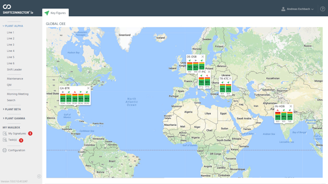
Task: Click the GA-BTR popup title
Action: tap(65, 88)
